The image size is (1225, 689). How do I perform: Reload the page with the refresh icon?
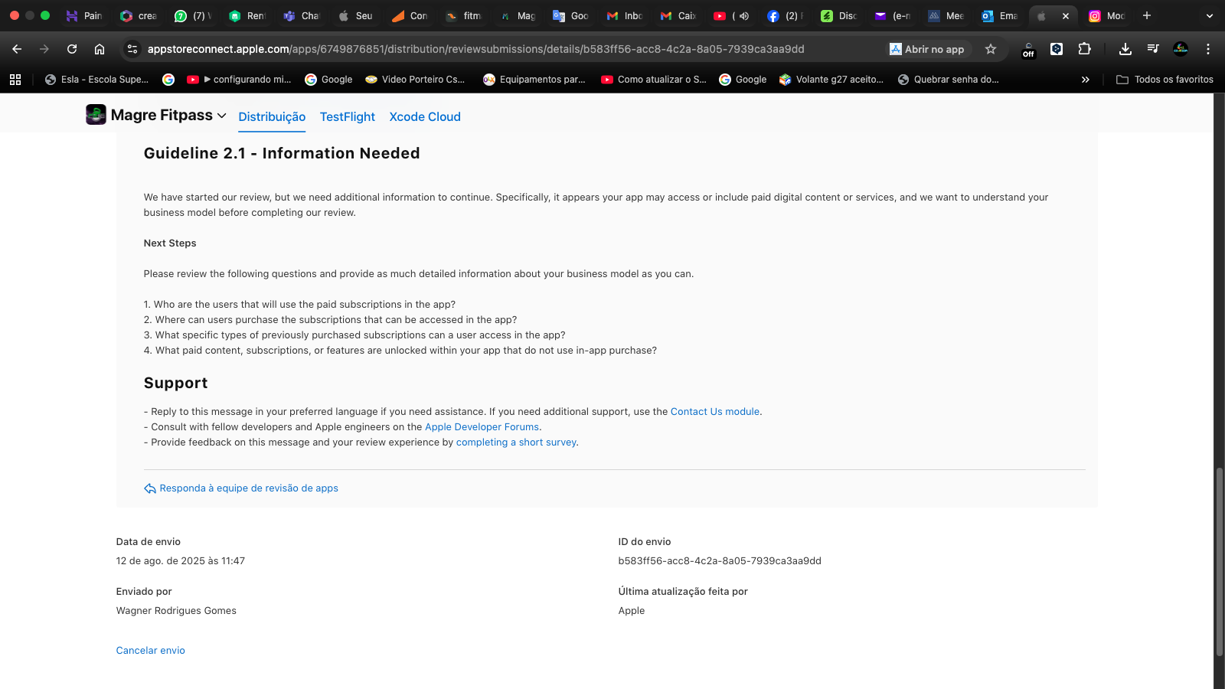pyautogui.click(x=72, y=49)
